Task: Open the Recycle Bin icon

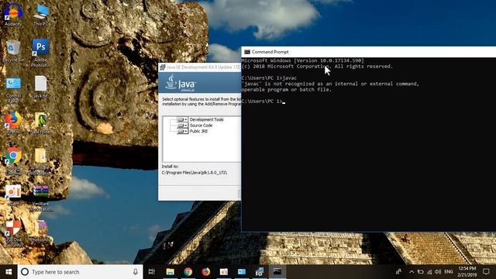Action: (13, 50)
